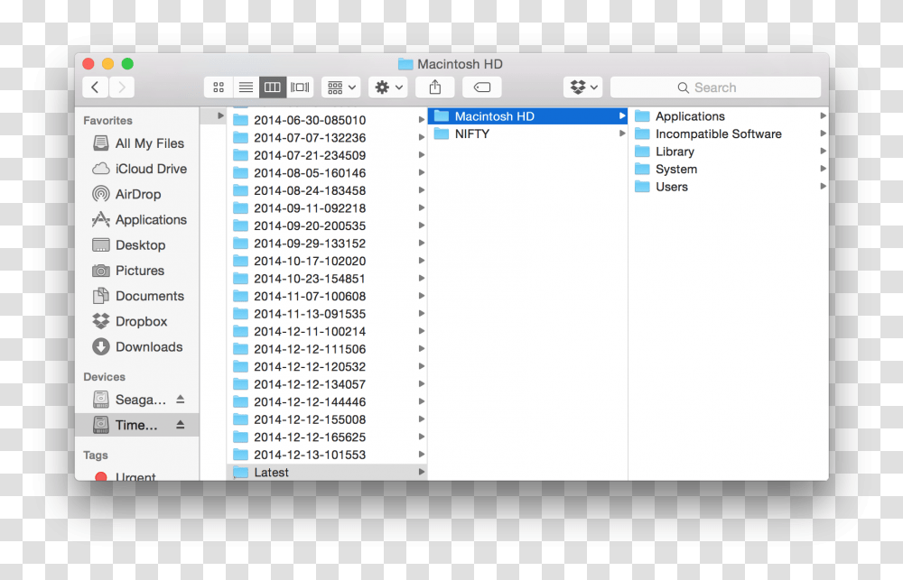This screenshot has height=580, width=903.
Task: Open Downloads from the sidebar
Action: point(148,346)
